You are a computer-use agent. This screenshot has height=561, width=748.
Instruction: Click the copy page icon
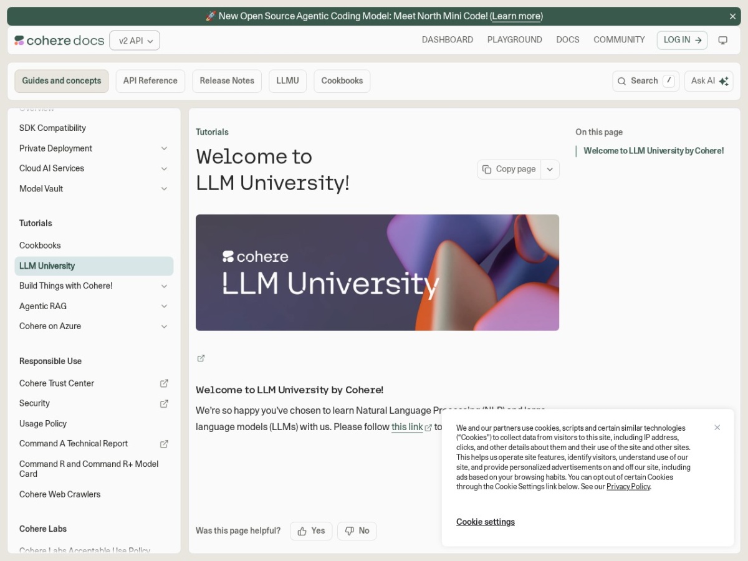pos(487,170)
